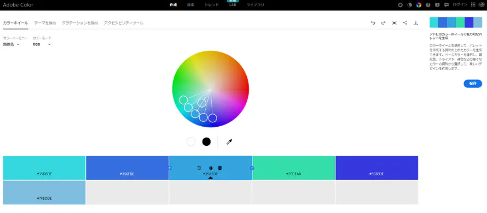Switch to the テーマを抽出 tab
This screenshot has height=213, width=487.
tap(45, 23)
